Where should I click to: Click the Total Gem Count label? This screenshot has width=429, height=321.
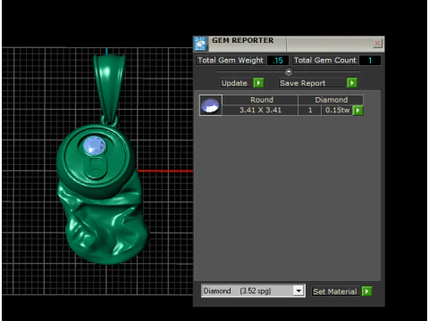coord(324,61)
